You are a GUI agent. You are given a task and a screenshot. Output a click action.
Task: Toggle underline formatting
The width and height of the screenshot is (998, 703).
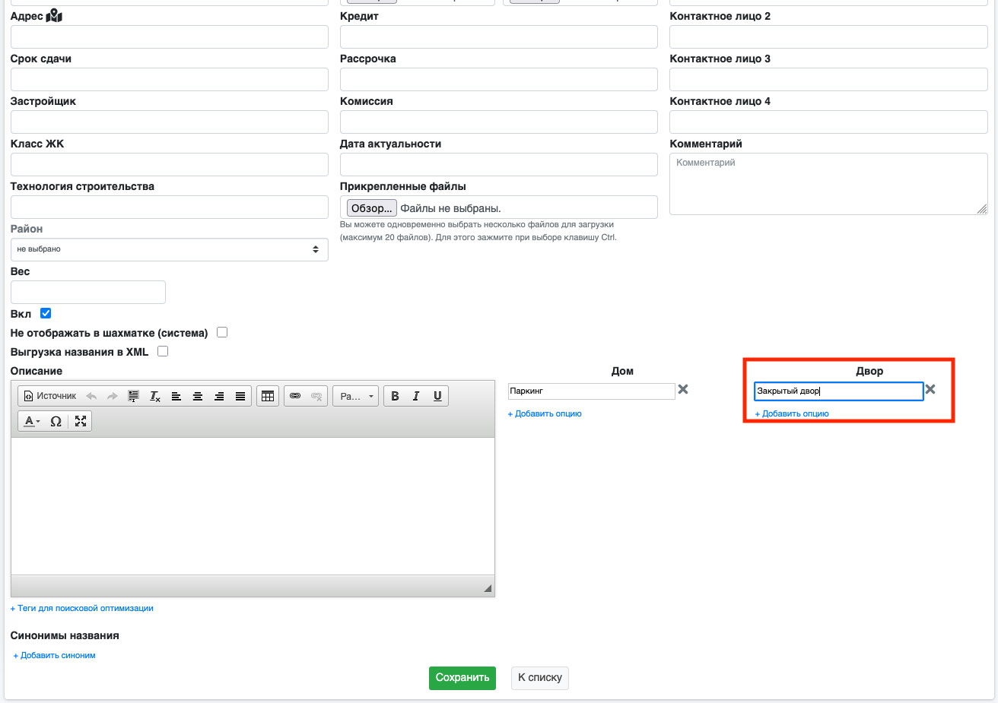click(x=437, y=396)
